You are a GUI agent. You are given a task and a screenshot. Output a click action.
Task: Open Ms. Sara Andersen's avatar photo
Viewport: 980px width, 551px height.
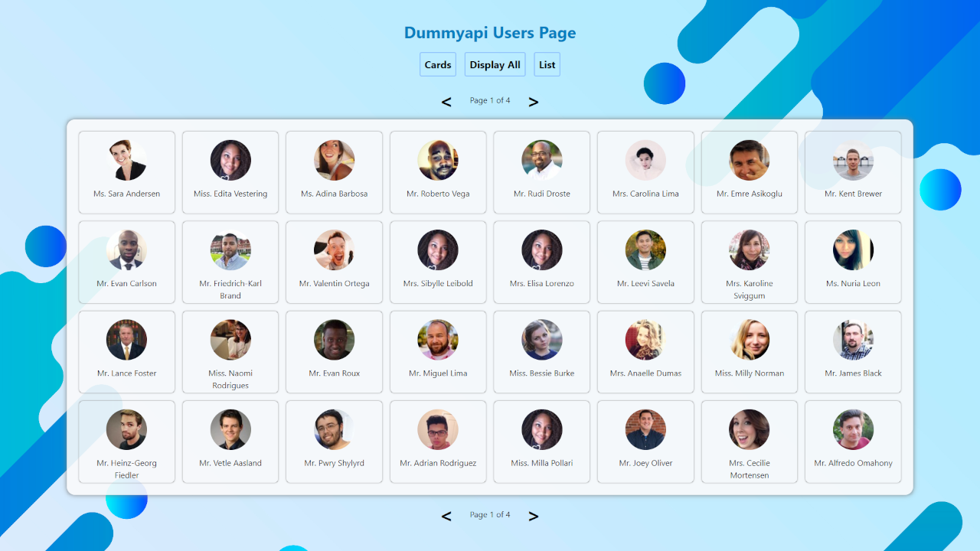coord(127,160)
